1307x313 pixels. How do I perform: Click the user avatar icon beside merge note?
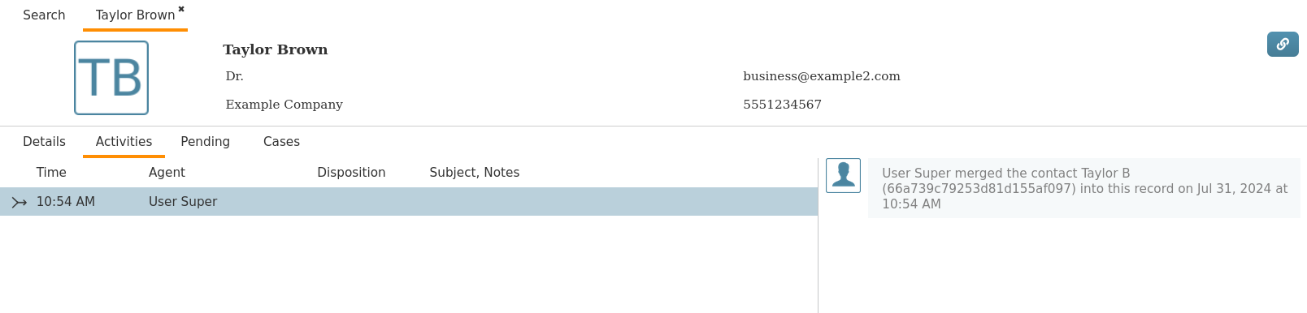843,175
